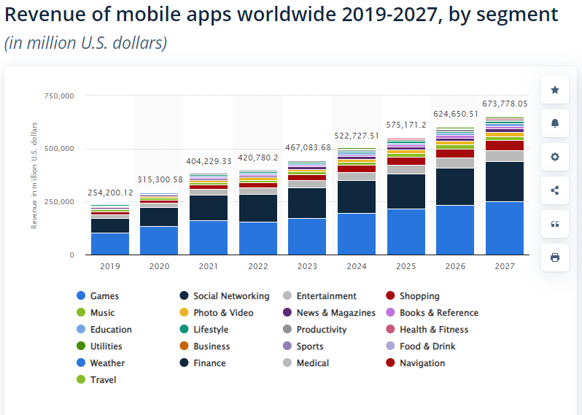Click the Lifestyle legend label

(x=211, y=329)
